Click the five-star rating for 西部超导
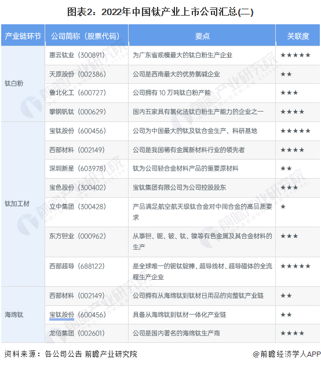 [296, 266]
